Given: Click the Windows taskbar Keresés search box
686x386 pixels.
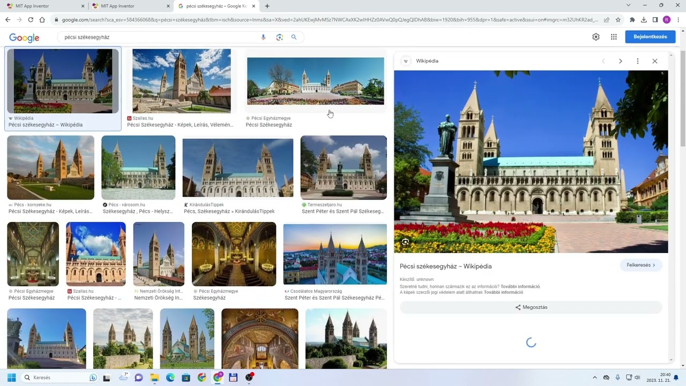Looking at the screenshot, I should (61, 377).
